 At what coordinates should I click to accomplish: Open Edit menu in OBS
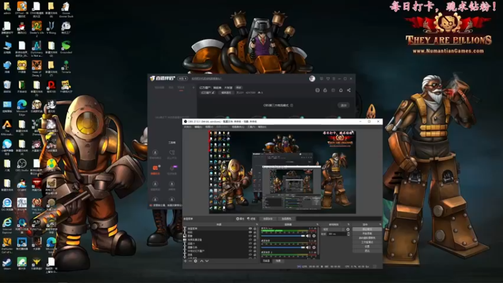[x=198, y=127]
